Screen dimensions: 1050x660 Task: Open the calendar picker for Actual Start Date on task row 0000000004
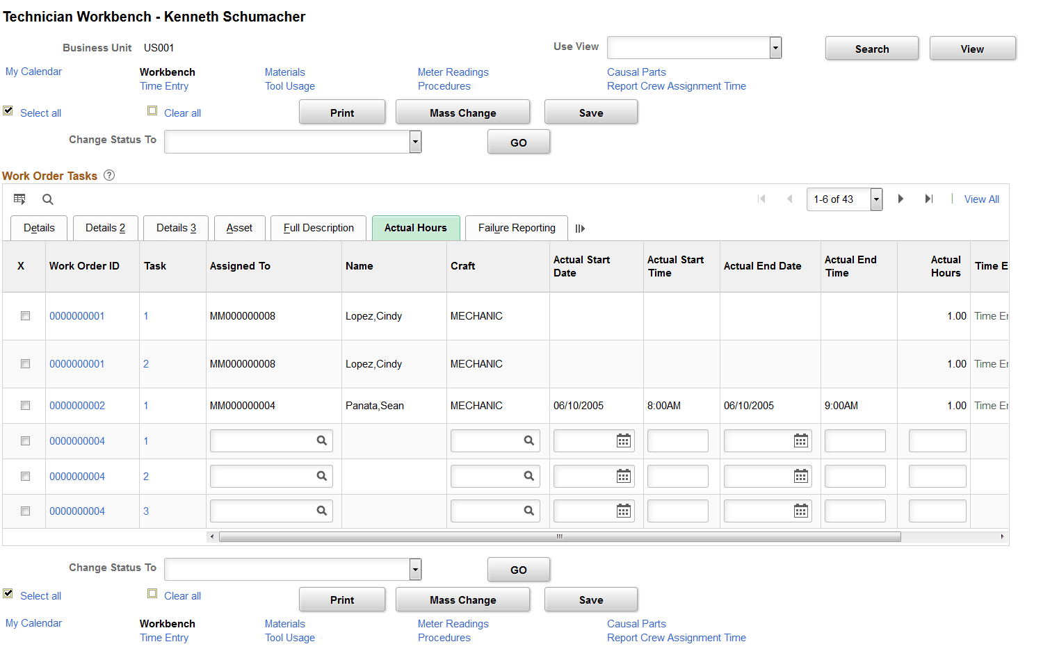pos(622,440)
